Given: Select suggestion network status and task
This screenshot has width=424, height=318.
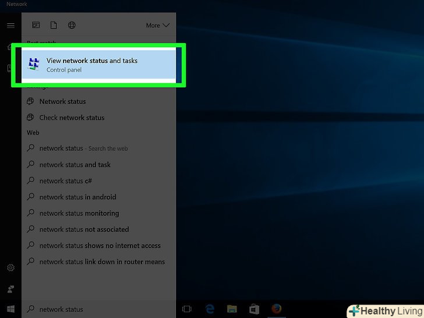Looking at the screenshot, I should (75, 165).
